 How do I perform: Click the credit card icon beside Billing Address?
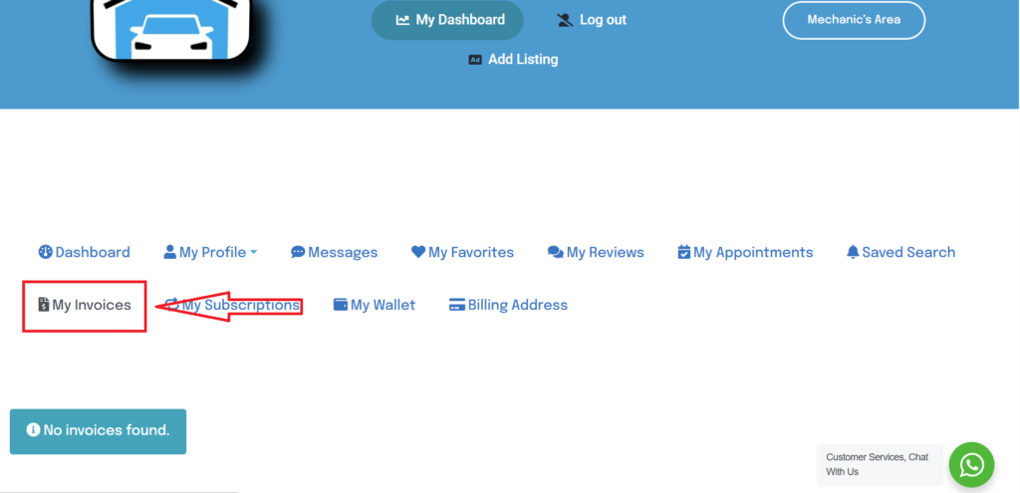457,305
